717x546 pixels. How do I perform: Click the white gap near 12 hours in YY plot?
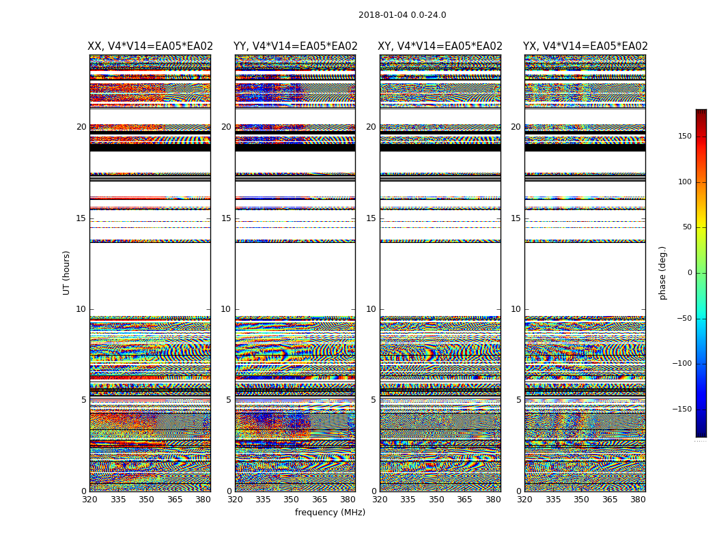(296, 278)
